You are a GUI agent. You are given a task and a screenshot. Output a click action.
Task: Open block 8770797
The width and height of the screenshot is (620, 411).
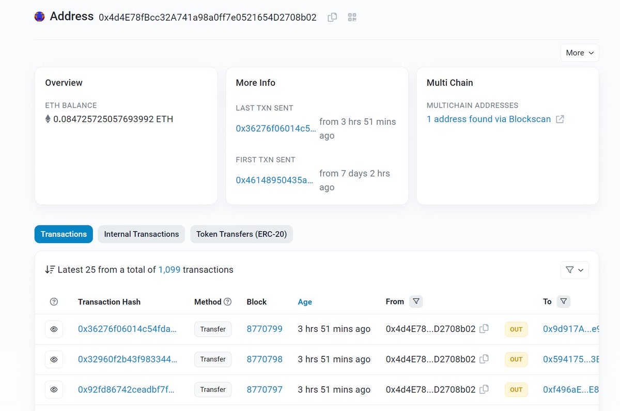click(x=265, y=389)
